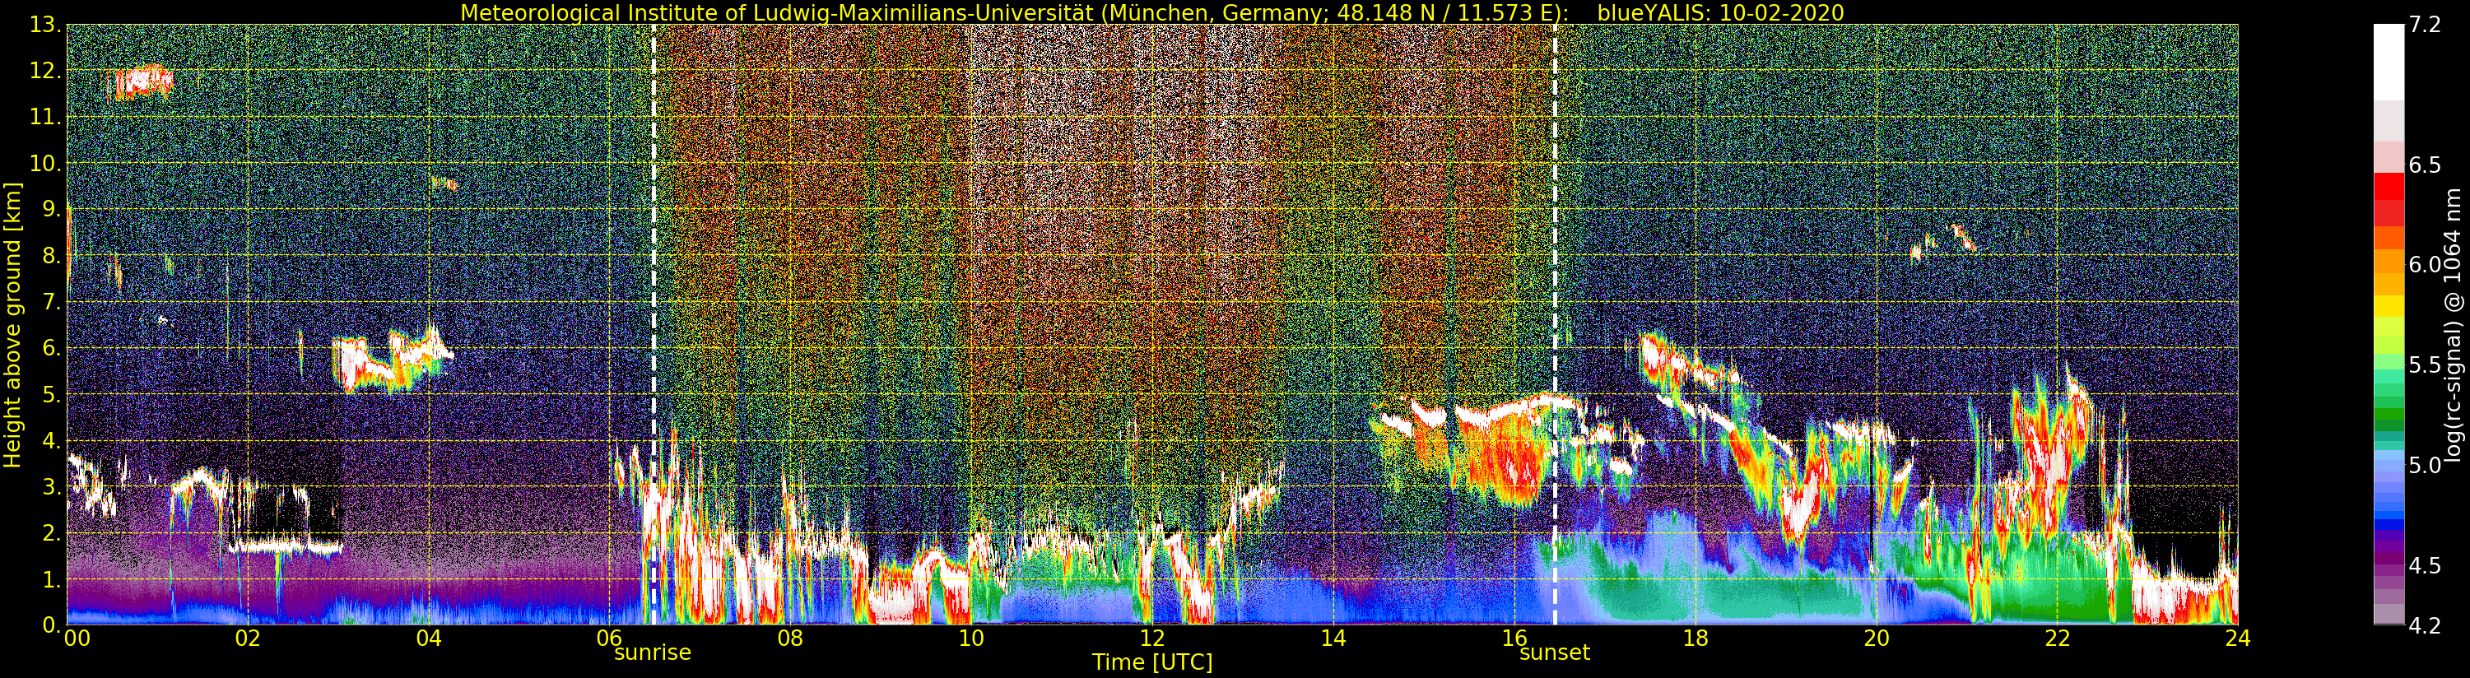This screenshot has width=2470, height=678.
Task: Click the '6.' height axis tick
Action: (50, 348)
